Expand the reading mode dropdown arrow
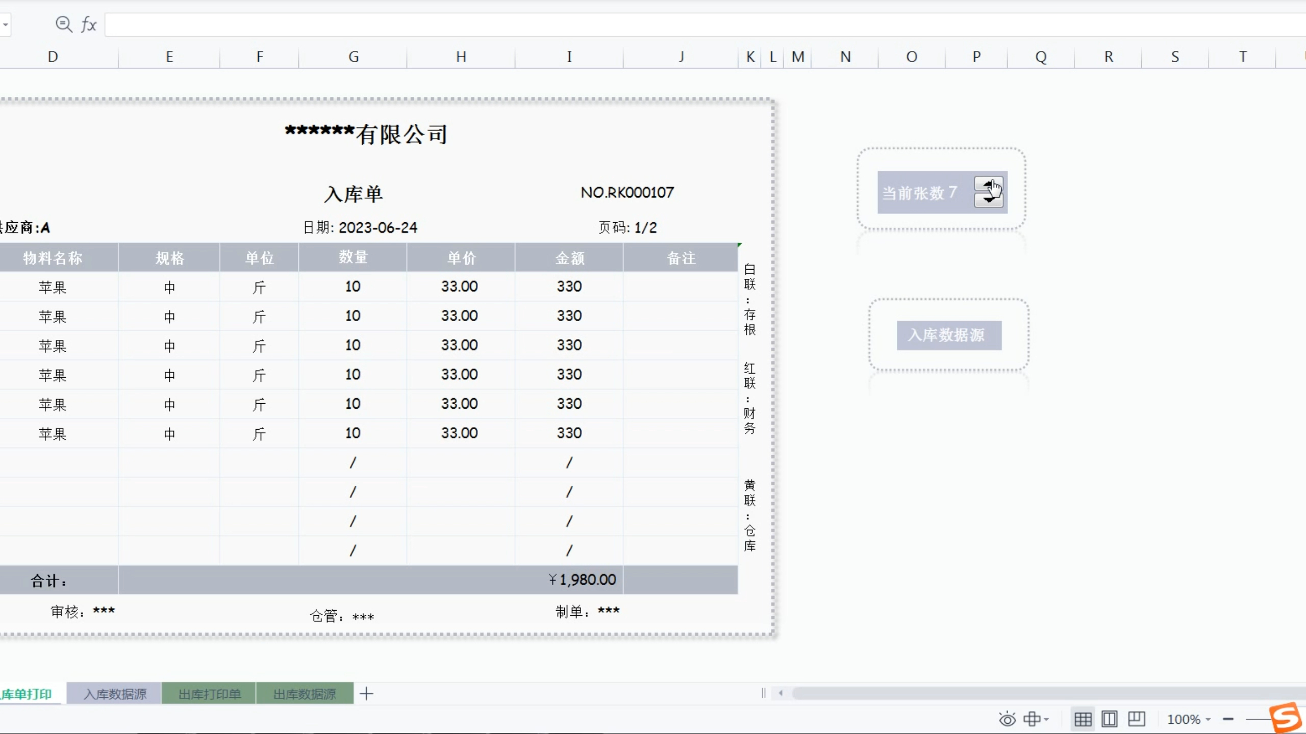 point(1046,719)
